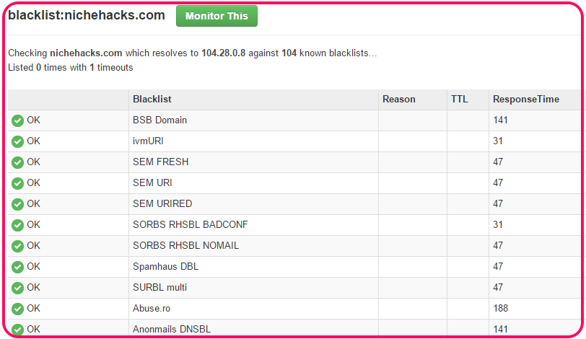Click the SURBL multi blacklist entry
The image size is (586, 339).
click(x=159, y=288)
